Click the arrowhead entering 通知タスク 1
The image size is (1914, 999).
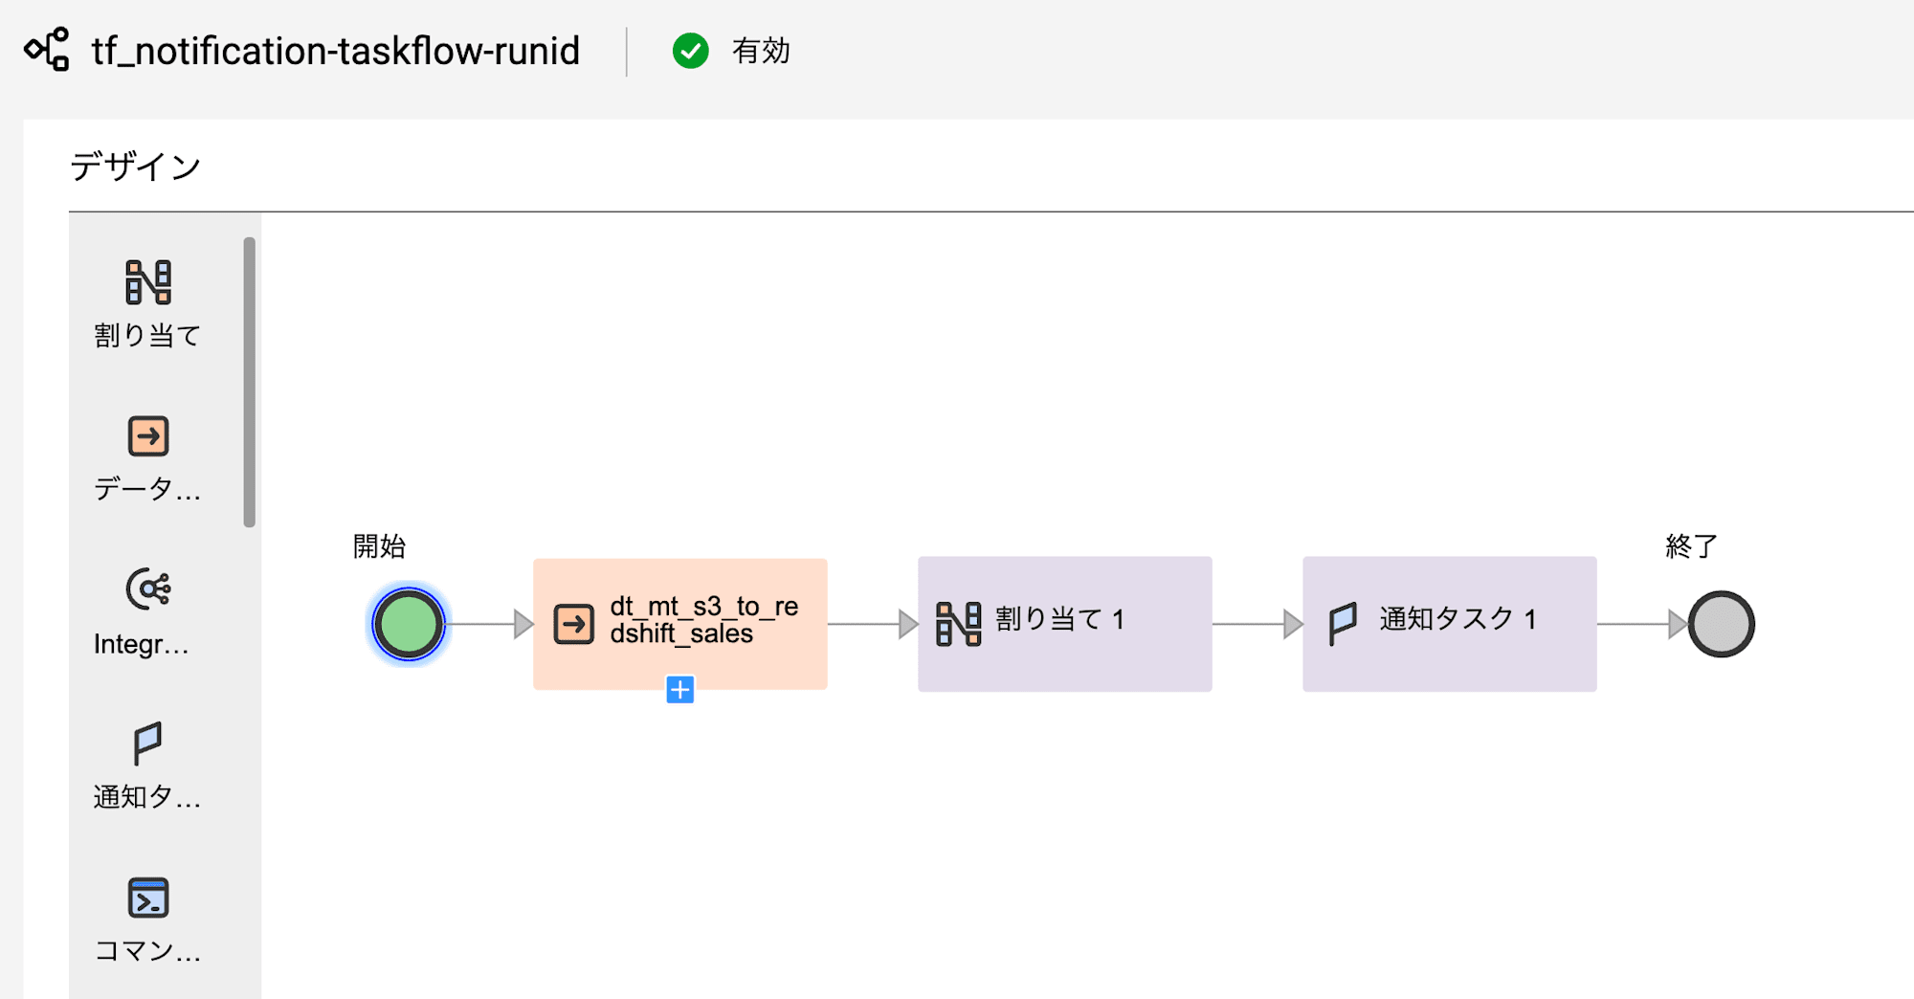tap(1293, 624)
